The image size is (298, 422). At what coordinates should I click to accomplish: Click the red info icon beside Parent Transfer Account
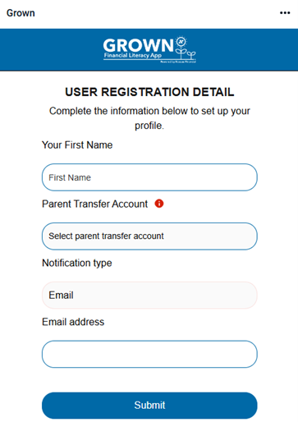coord(159,204)
